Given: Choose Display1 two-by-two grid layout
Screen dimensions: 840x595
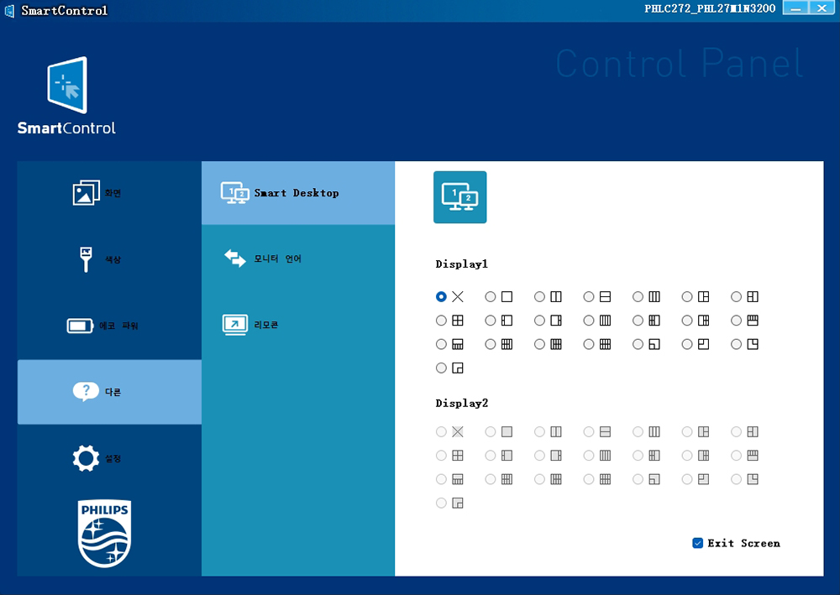Looking at the screenshot, I should pos(441,320).
